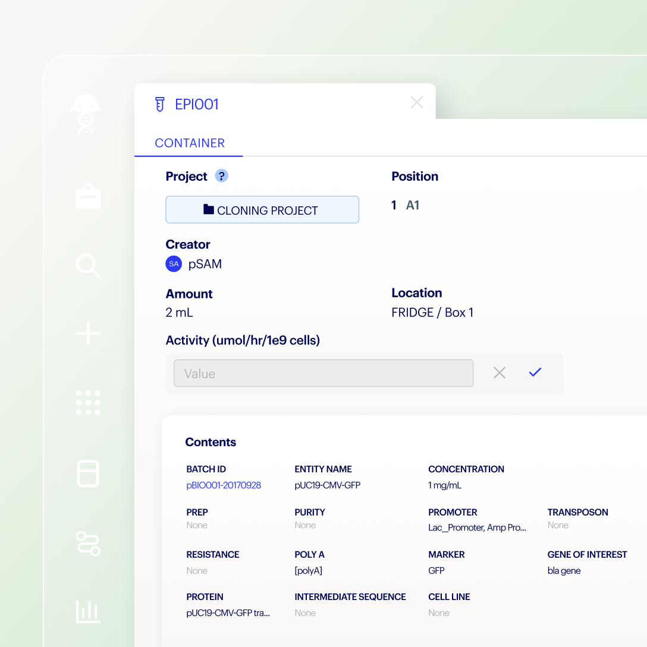Click the None value under PREP
Viewport: 647px width, 647px height.
coord(197,525)
